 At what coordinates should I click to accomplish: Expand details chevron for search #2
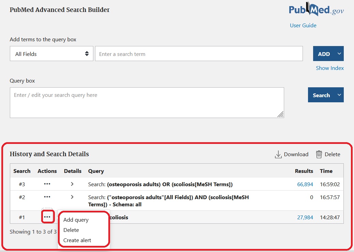[x=72, y=197]
